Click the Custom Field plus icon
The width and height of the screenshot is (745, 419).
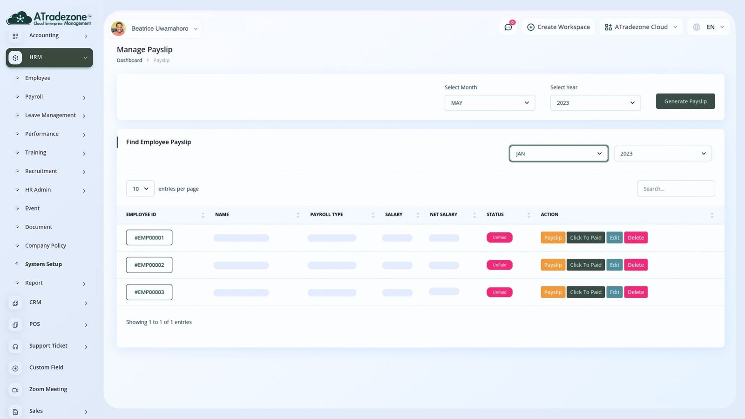[x=15, y=368]
